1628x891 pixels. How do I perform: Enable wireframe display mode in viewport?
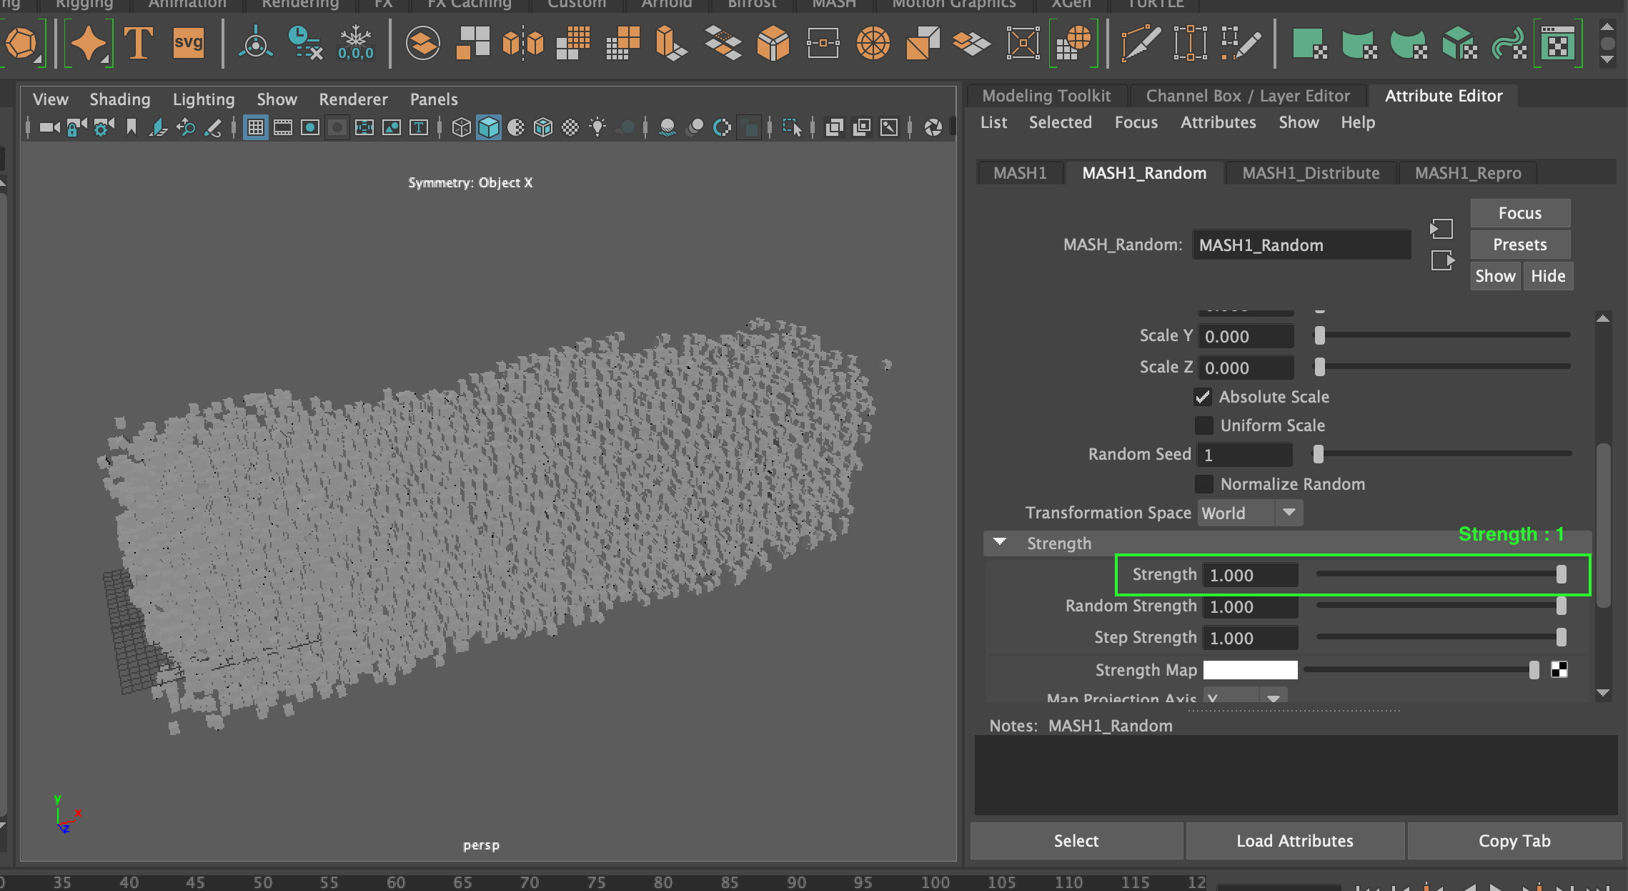coord(461,127)
